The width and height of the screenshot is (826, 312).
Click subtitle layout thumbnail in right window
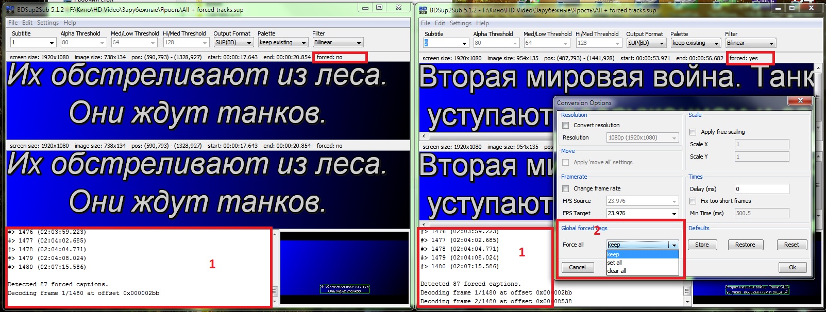(x=757, y=292)
